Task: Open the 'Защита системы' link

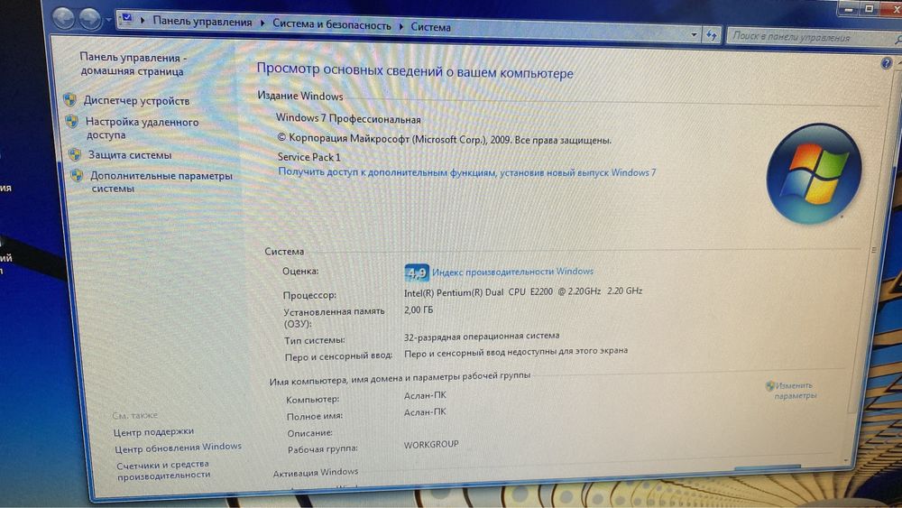Action: (130, 155)
